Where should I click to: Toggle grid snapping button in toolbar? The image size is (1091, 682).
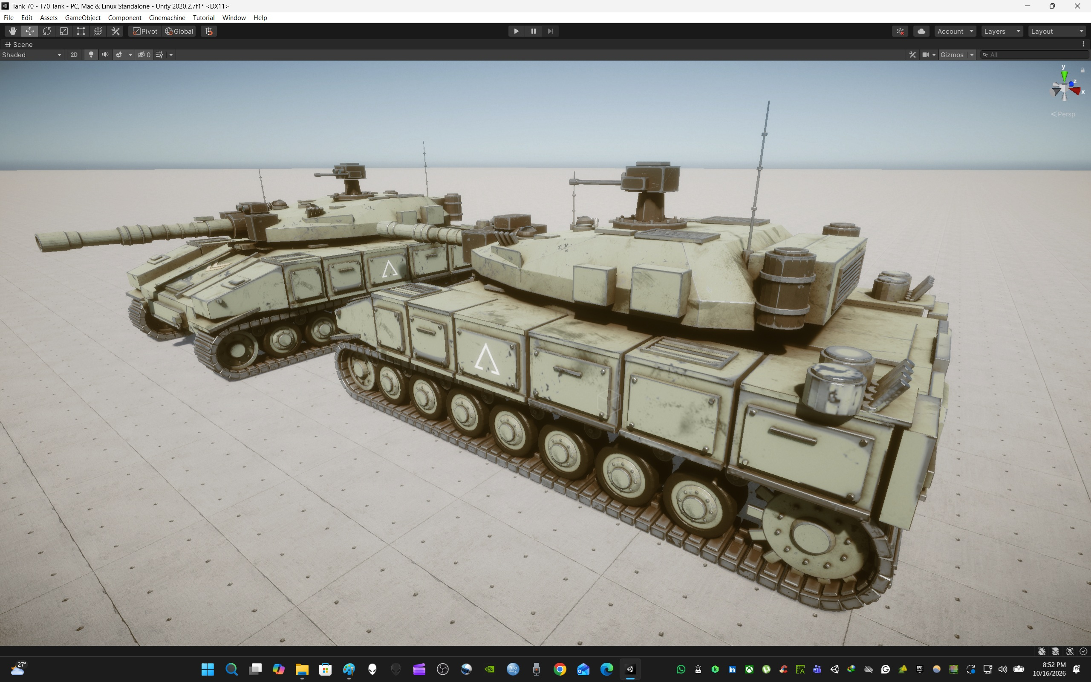click(x=209, y=31)
